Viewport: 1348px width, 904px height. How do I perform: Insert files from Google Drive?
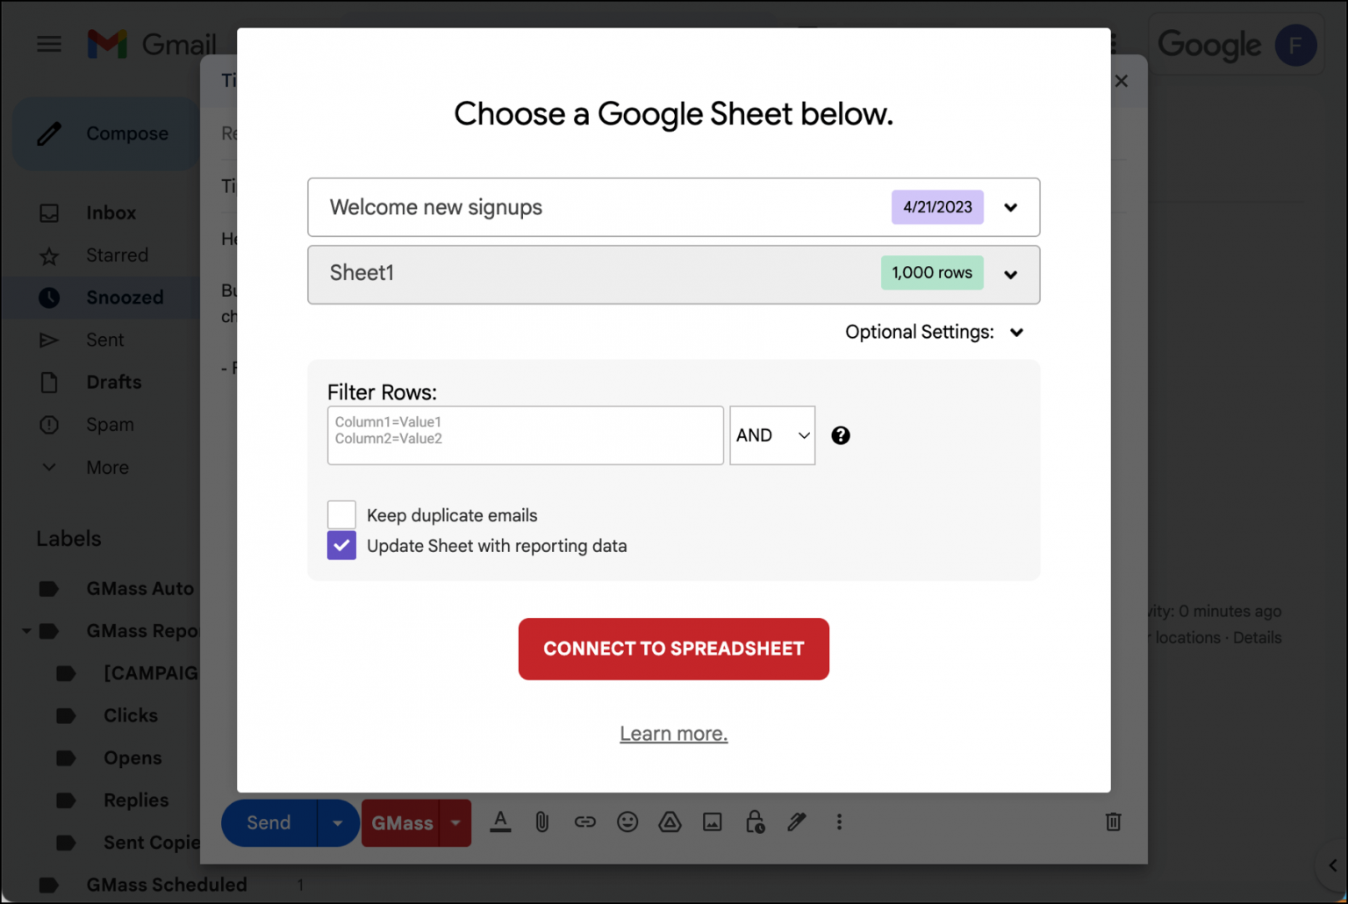pos(670,822)
